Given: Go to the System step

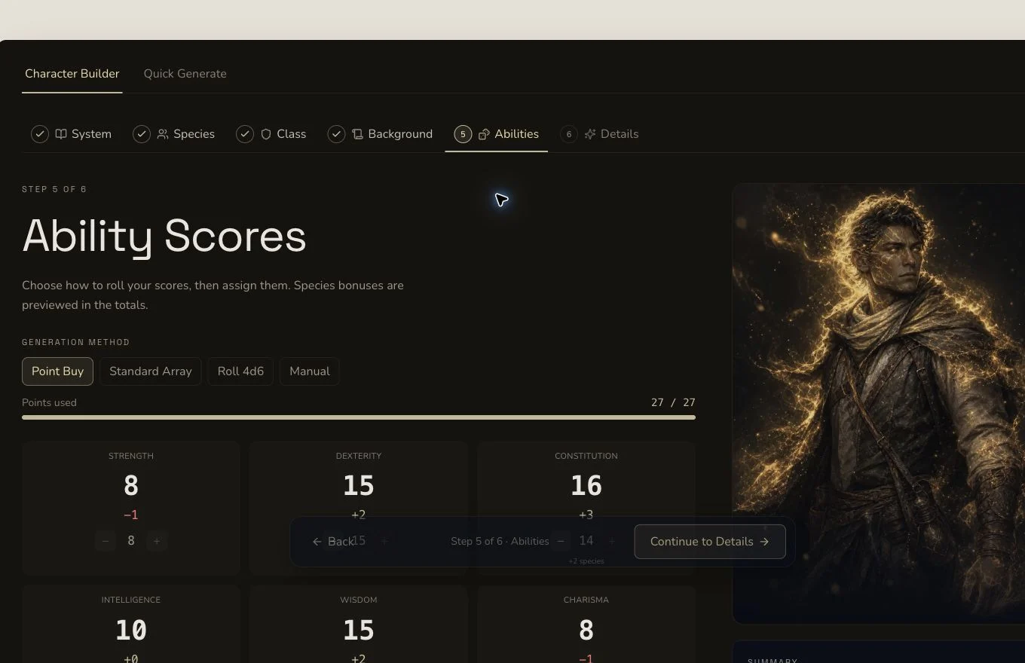Looking at the screenshot, I should (72, 134).
